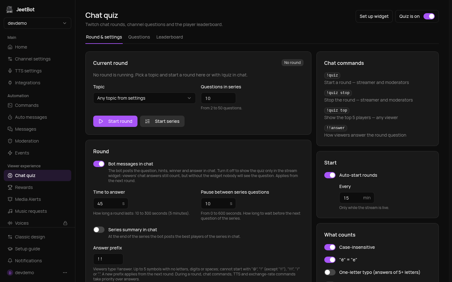Open Integrations via the plug icon

(x=10, y=83)
